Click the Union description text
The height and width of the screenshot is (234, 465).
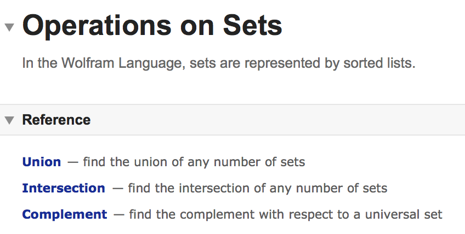pos(194,162)
